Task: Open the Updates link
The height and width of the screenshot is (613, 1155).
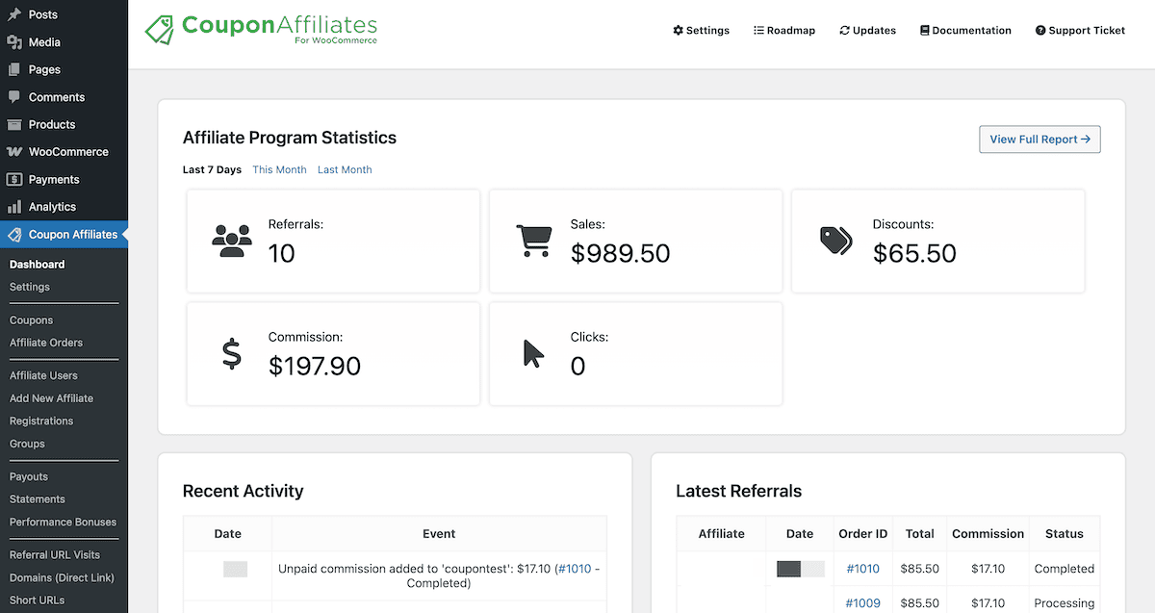Action: pyautogui.click(x=867, y=30)
